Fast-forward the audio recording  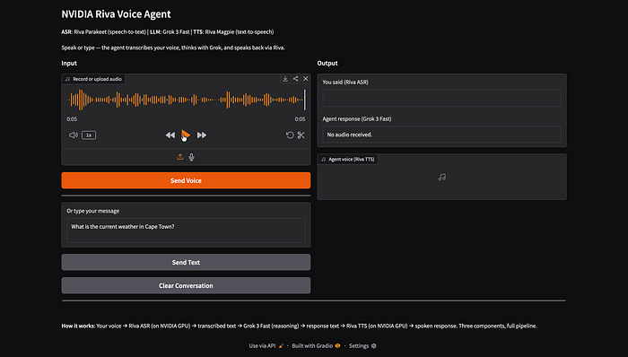(x=202, y=135)
